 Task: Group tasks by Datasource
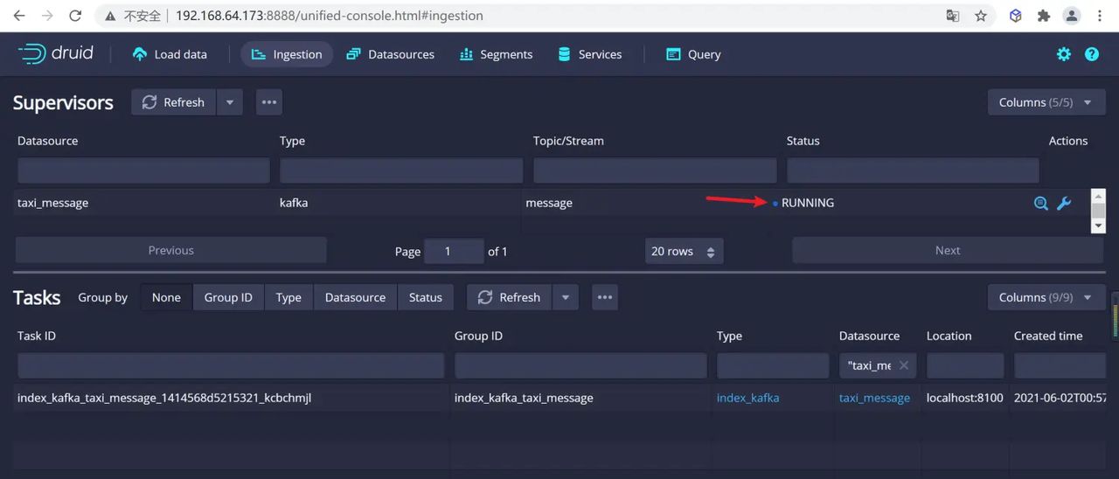click(x=355, y=297)
